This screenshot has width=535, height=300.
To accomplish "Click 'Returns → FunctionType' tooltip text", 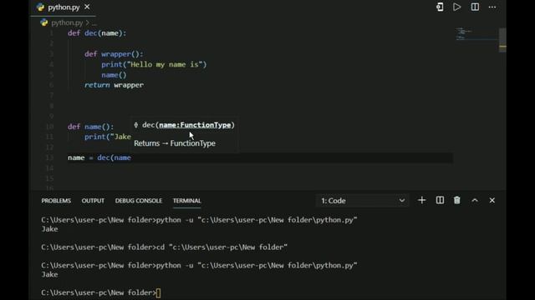I will (175, 143).
